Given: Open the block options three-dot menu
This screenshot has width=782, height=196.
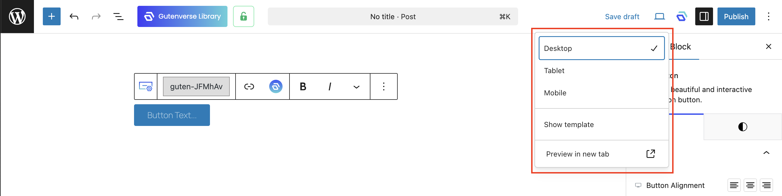Looking at the screenshot, I should 383,86.
